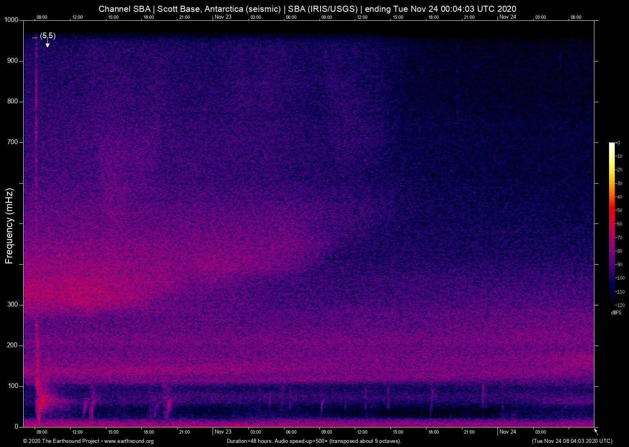
Task: Click the "... (5.5)" earthquake magnitude label
Action: [x=44, y=36]
